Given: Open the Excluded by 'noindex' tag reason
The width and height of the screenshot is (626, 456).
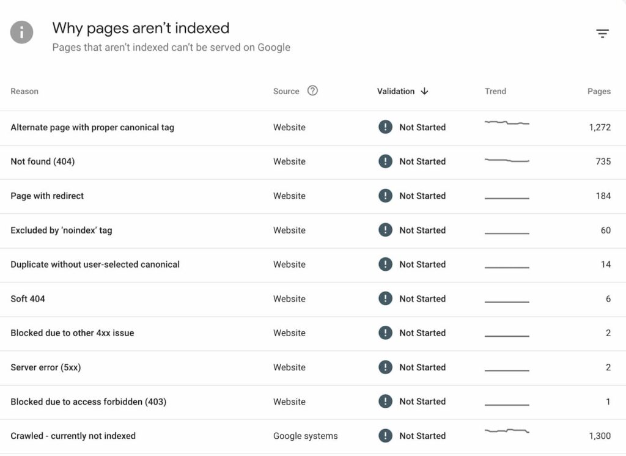Looking at the screenshot, I should [61, 230].
